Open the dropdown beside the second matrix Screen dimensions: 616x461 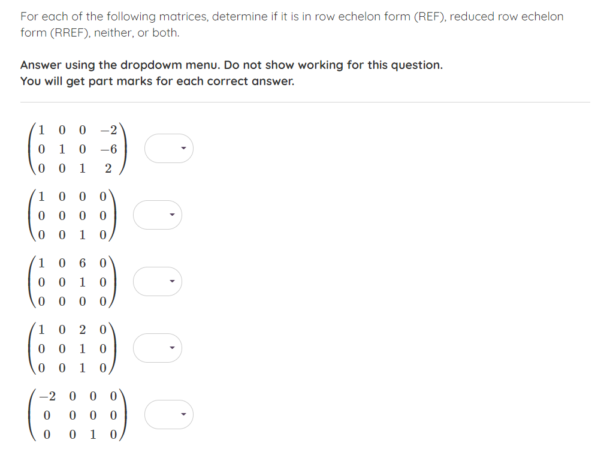(158, 215)
